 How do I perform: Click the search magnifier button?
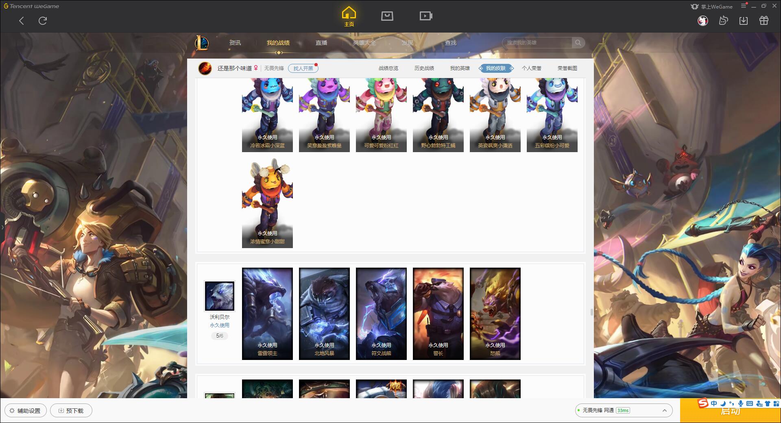click(x=578, y=43)
